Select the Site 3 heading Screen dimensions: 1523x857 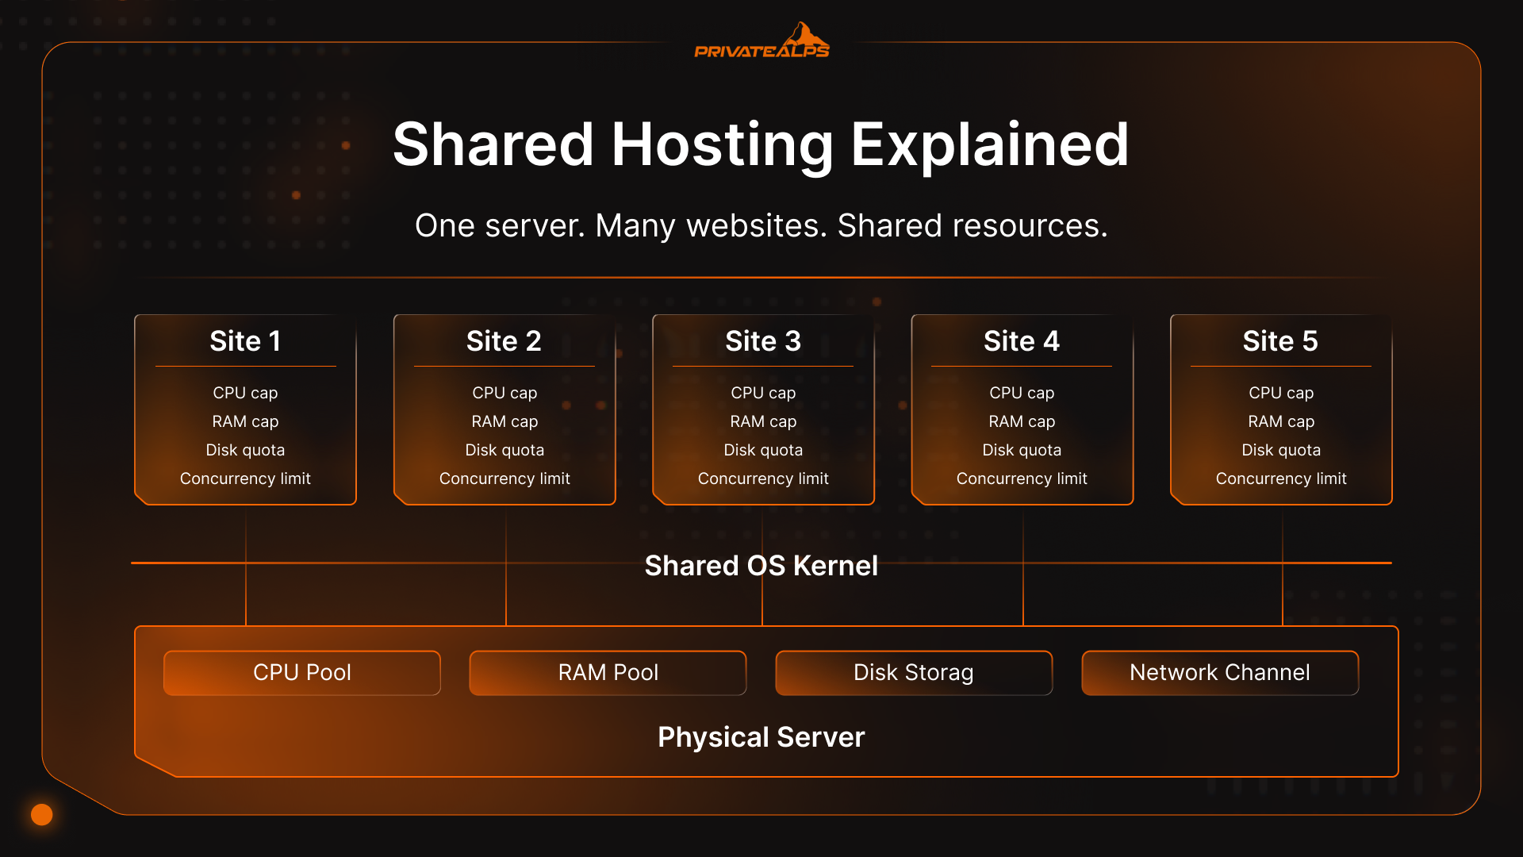point(763,341)
